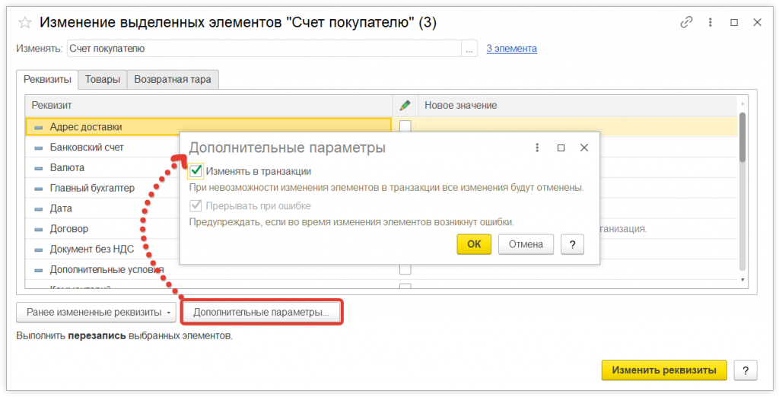This screenshot has height=397, width=779.
Task: Click the pencil icon column header
Action: click(x=405, y=105)
